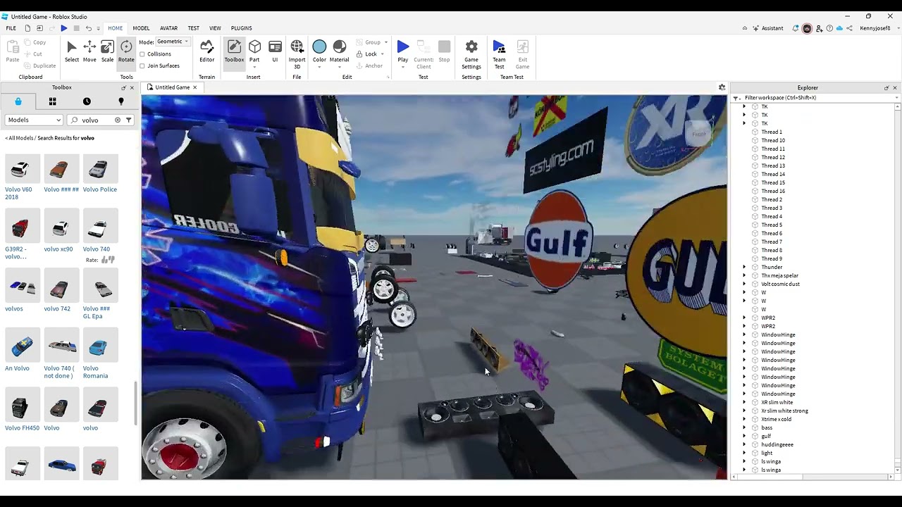Switch to the AVATAR tab

[x=168, y=28]
